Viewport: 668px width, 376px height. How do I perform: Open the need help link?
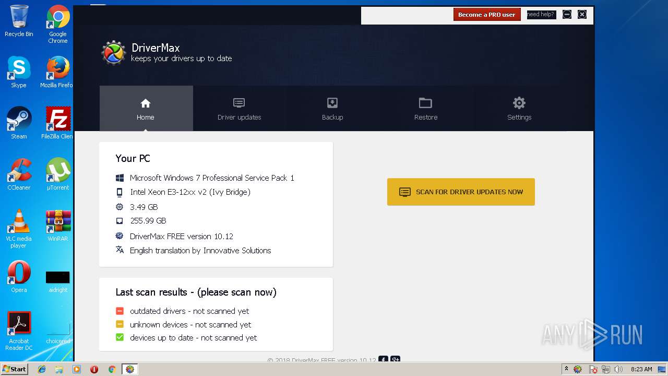(x=541, y=15)
